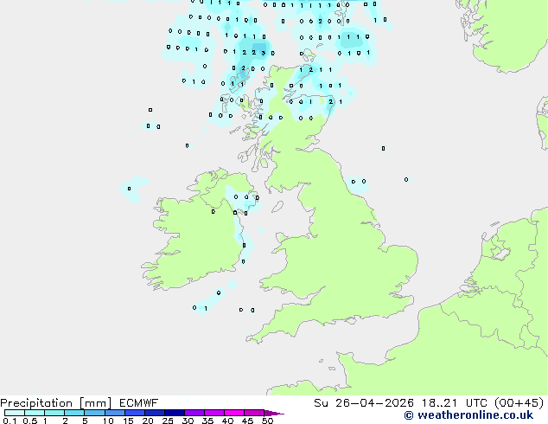The height and width of the screenshot is (424, 548).
Task: Select the 5–10 mm legend color box
Action: click(x=94, y=413)
